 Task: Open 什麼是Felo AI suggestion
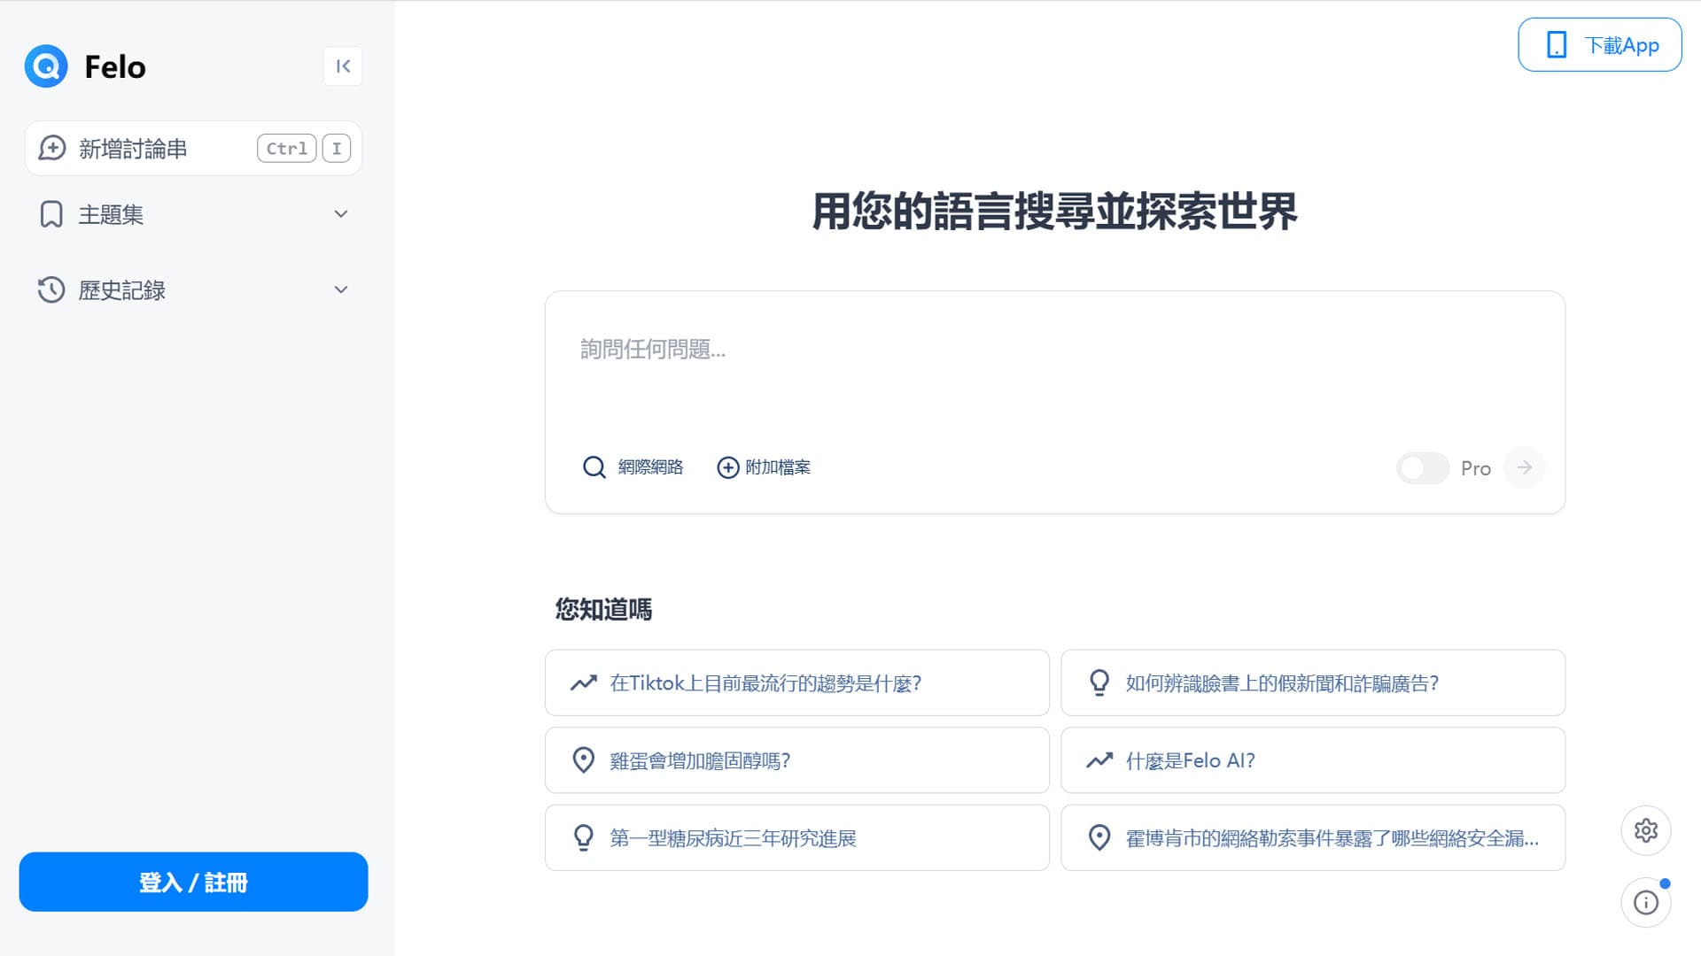tap(1313, 760)
